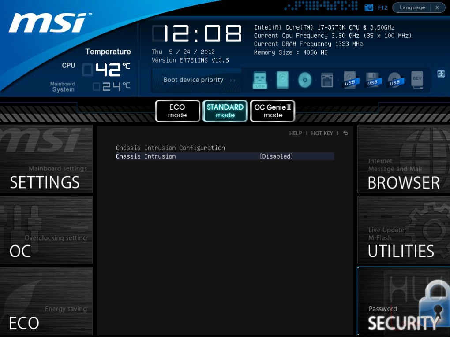The image size is (450, 337).
Task: Open the UTILITIES Live Update section
Action: (x=404, y=230)
